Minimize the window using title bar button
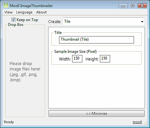 (x=123, y=6)
